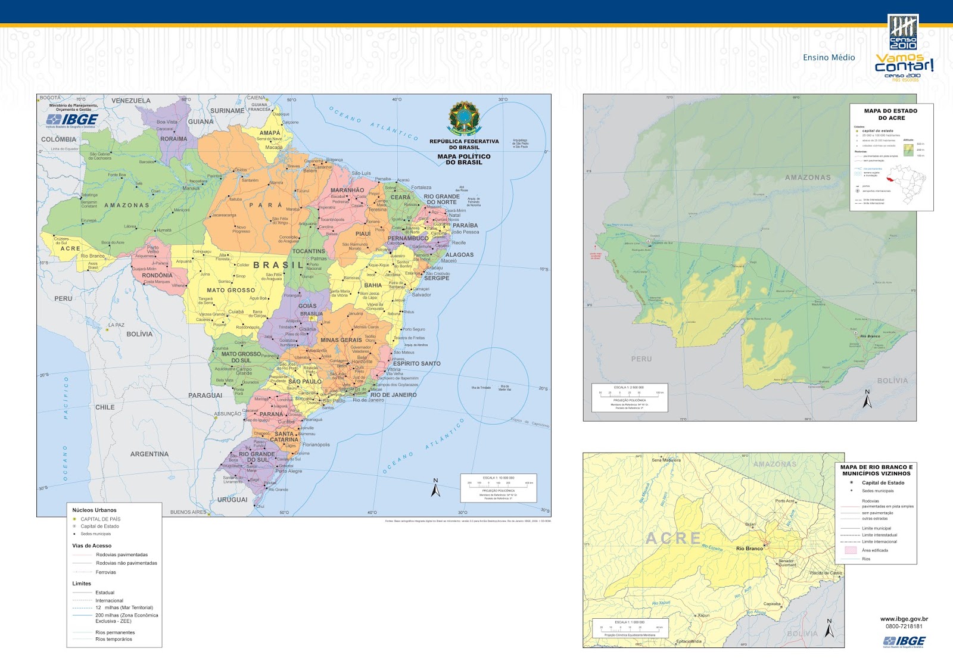
Task: Select the airports internacionais symbol in Acre legend
Action: pyautogui.click(x=858, y=191)
